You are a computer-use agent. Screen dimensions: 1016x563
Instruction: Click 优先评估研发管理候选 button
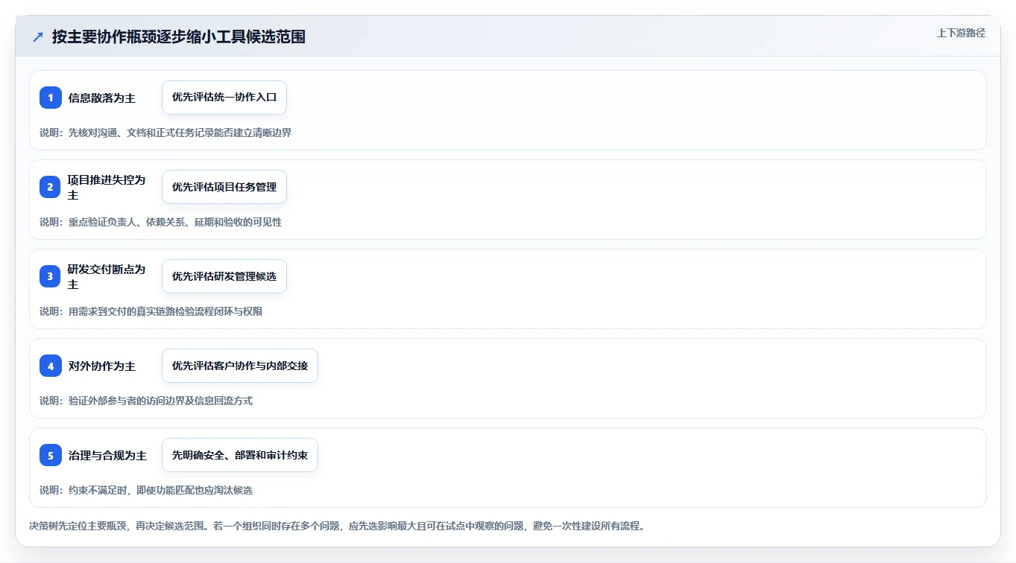[224, 276]
